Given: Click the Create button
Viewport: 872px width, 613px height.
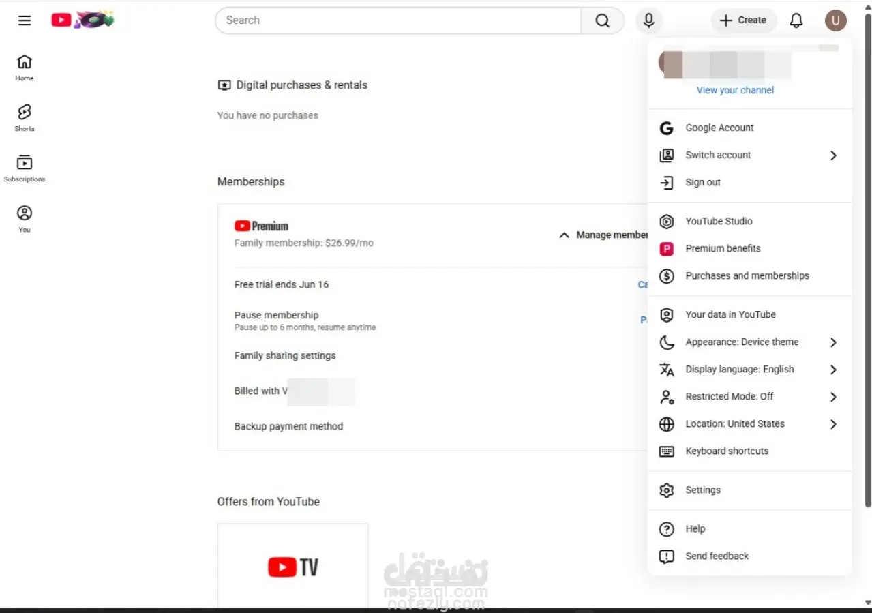Looking at the screenshot, I should (743, 20).
